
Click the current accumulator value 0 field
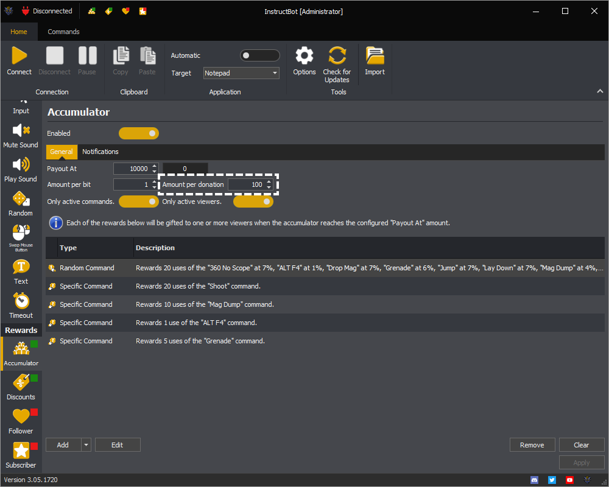(x=185, y=169)
